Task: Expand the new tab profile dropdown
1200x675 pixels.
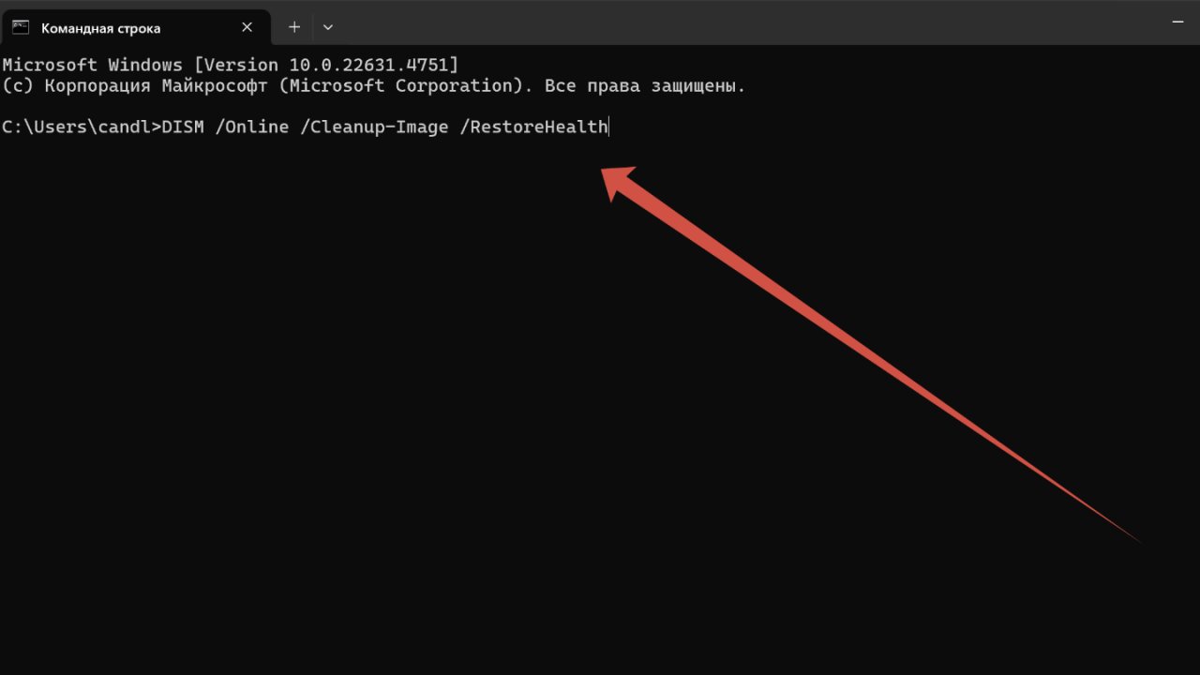Action: pos(327,27)
